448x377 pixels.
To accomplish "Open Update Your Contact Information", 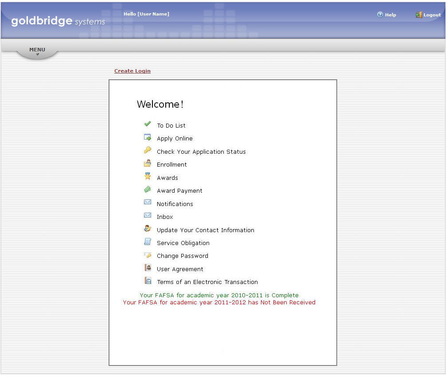I will click(x=206, y=230).
